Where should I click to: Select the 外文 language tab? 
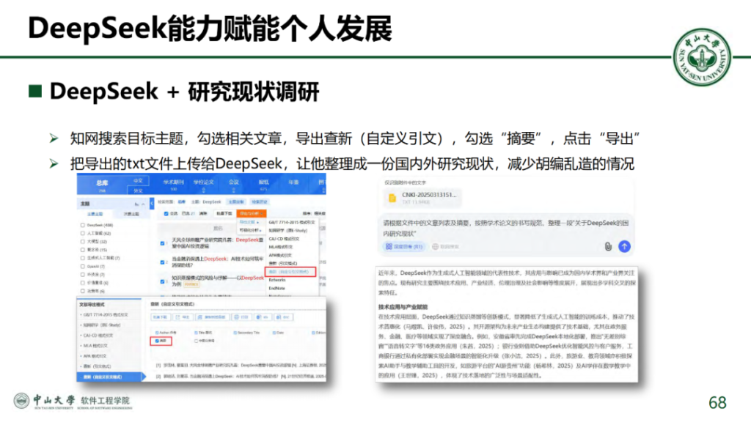coord(138,190)
